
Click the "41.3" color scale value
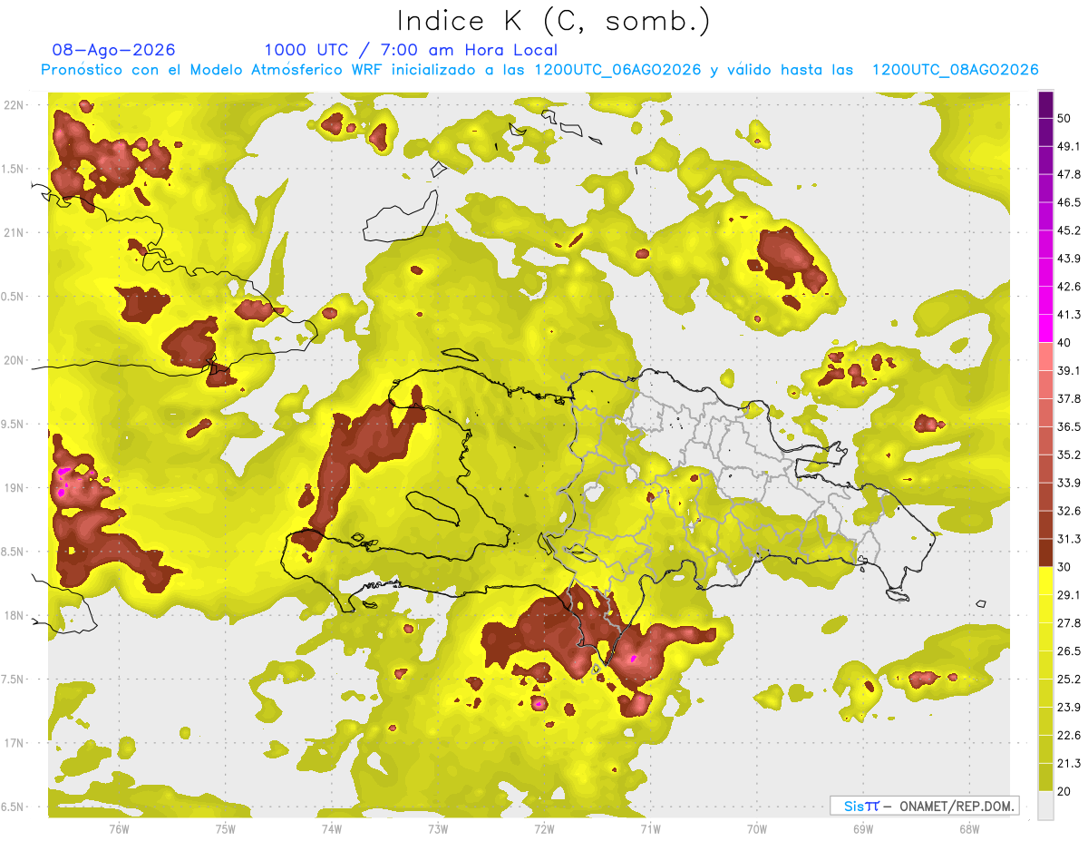tap(1068, 315)
